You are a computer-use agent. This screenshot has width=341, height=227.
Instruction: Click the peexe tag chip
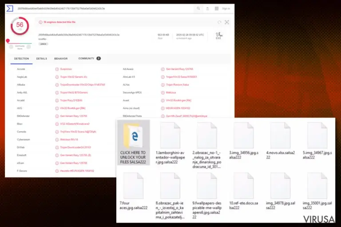tap(43, 44)
